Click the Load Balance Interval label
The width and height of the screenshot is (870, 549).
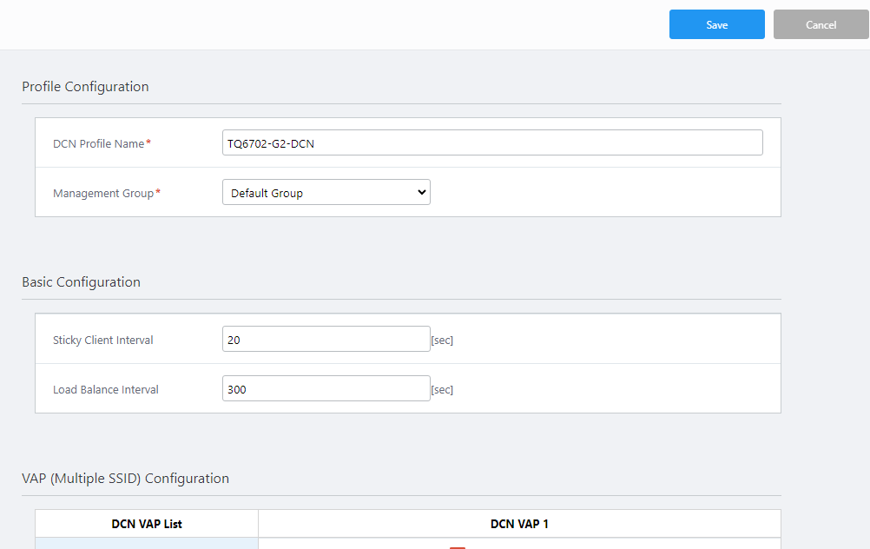pyautogui.click(x=105, y=390)
